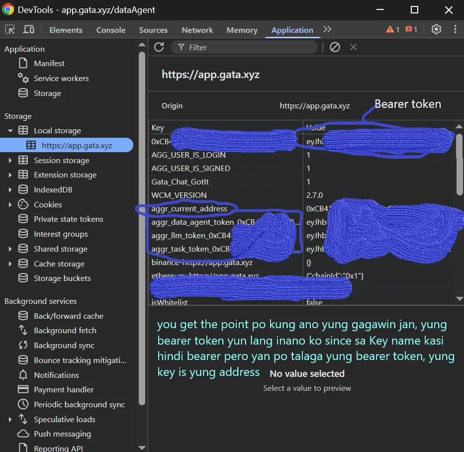The height and width of the screenshot is (452, 464).
Task: Click the warnings count indicator
Action: 393,29
